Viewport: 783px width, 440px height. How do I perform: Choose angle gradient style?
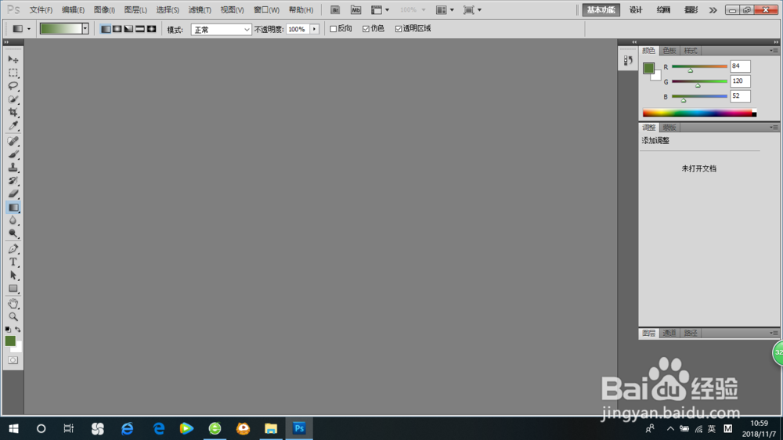click(x=128, y=29)
